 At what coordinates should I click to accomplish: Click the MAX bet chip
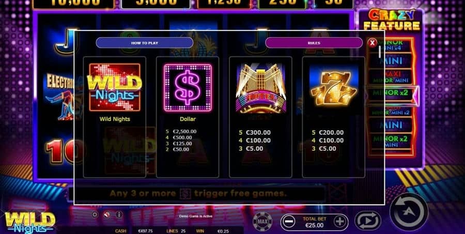(x=262, y=221)
